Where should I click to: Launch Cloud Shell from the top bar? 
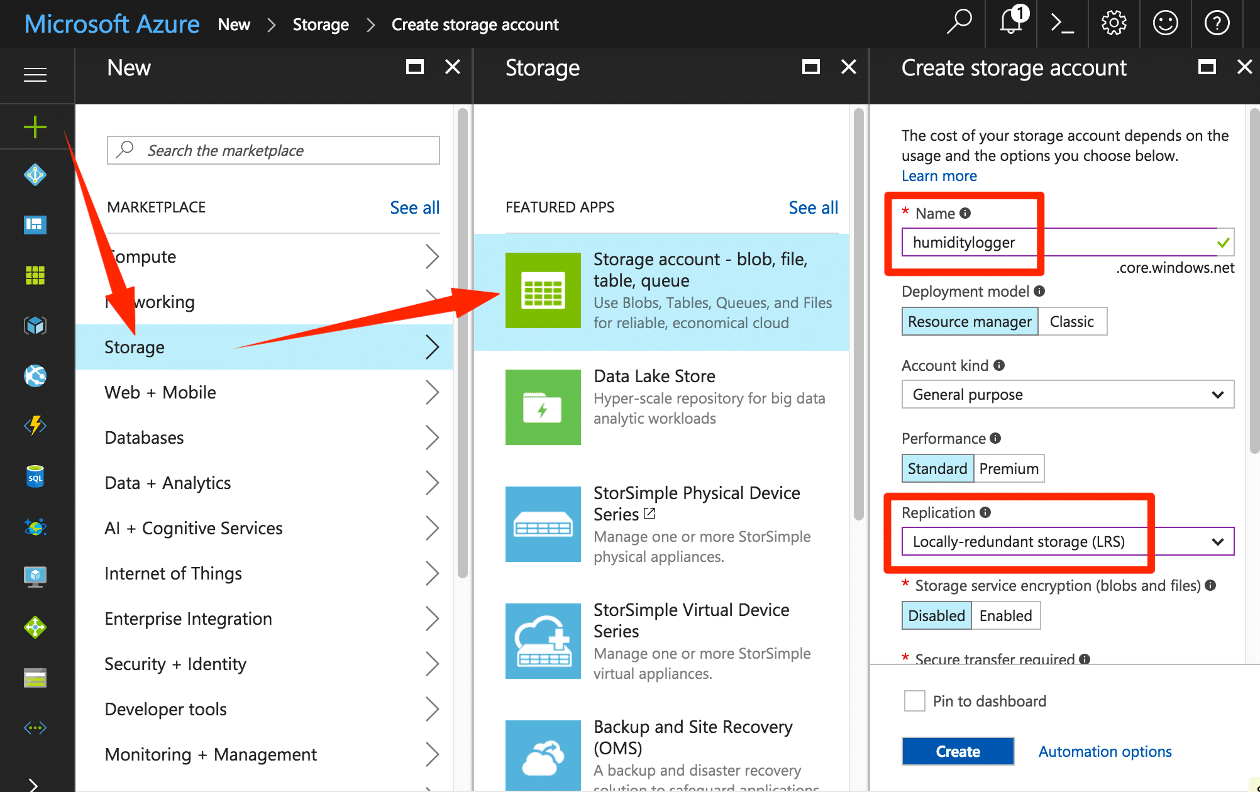click(x=1063, y=23)
